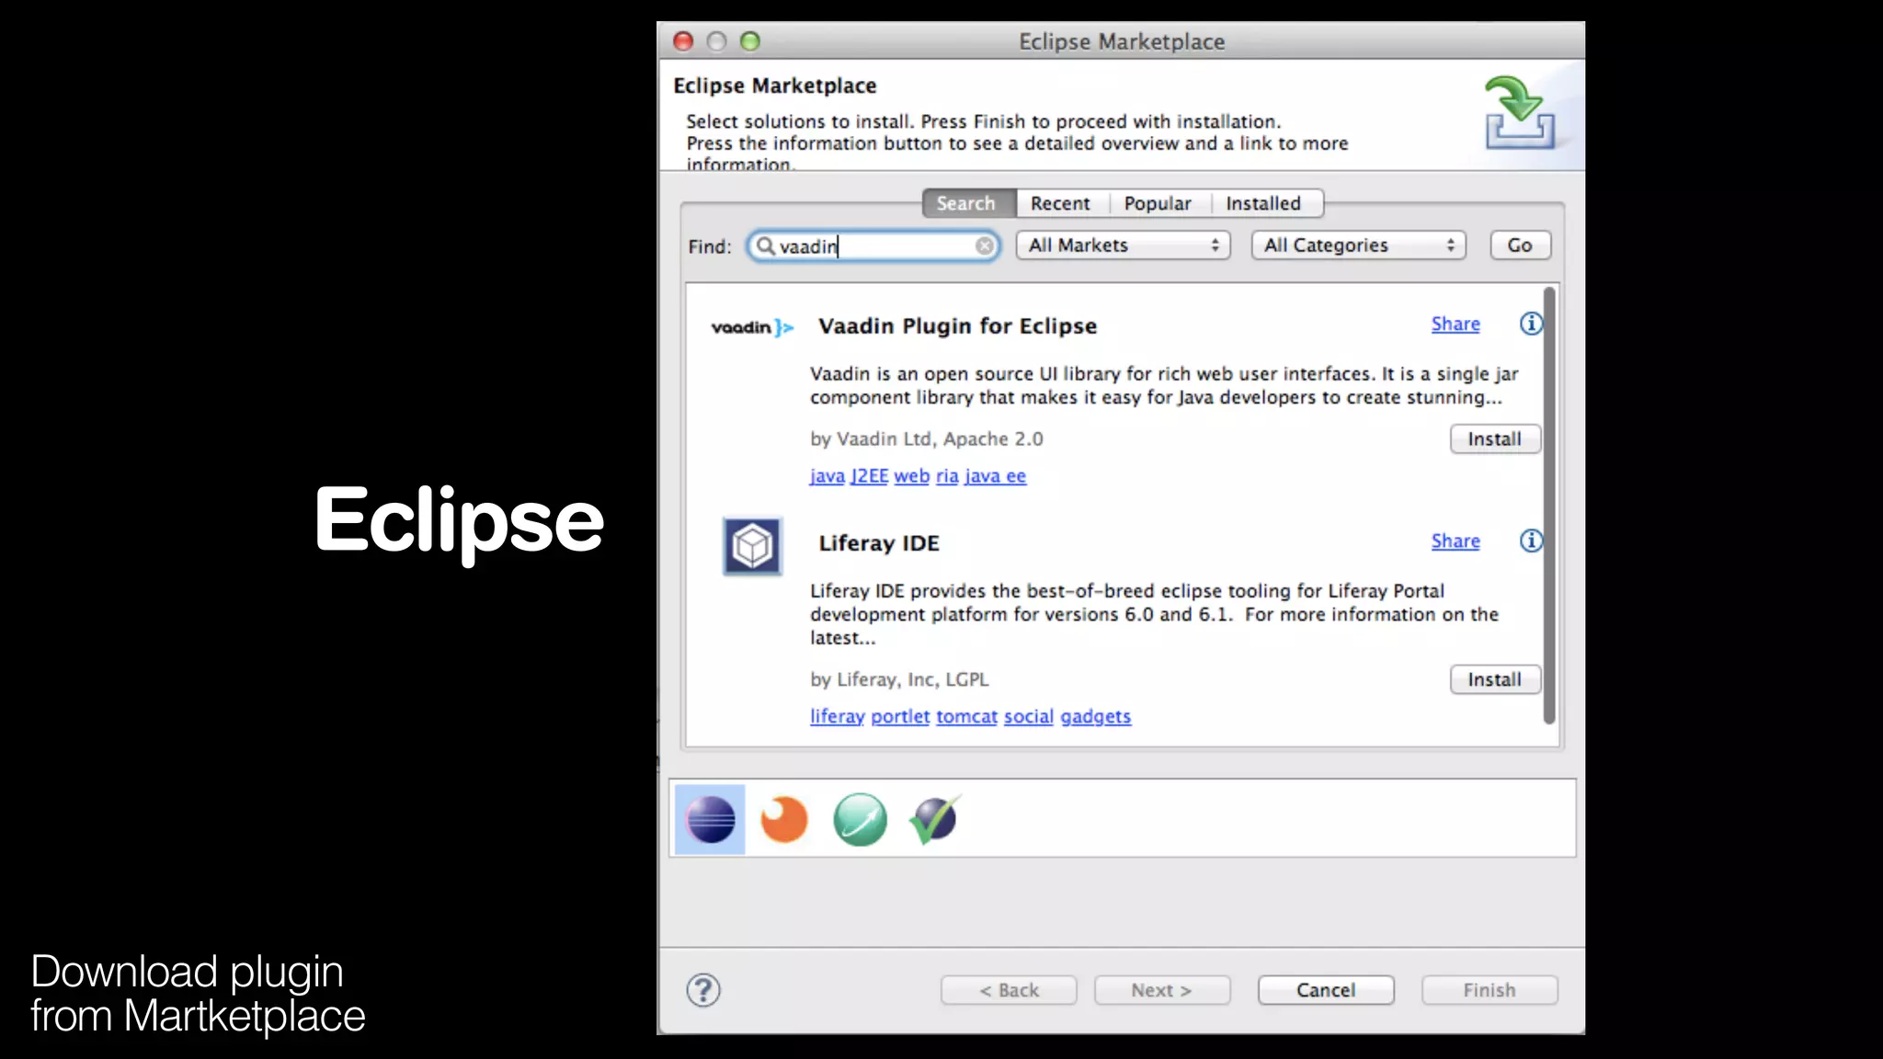The image size is (1883, 1059).
Task: Select the checkmark sphere catalog icon
Action: point(935,819)
